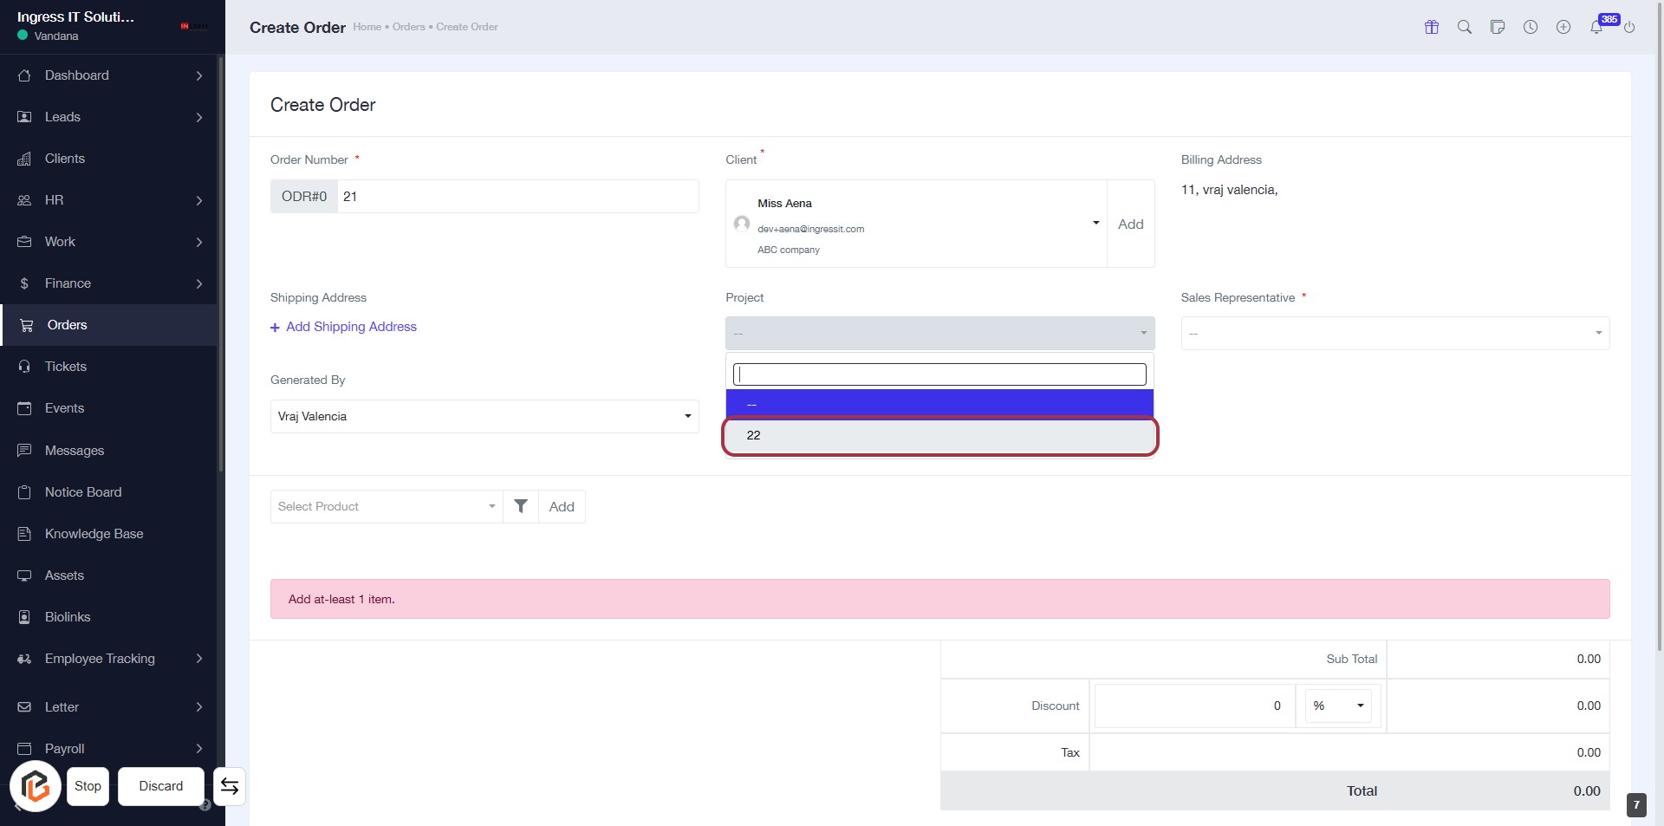Click the swap arrows recorder icon
The image size is (1664, 826).
[230, 786]
